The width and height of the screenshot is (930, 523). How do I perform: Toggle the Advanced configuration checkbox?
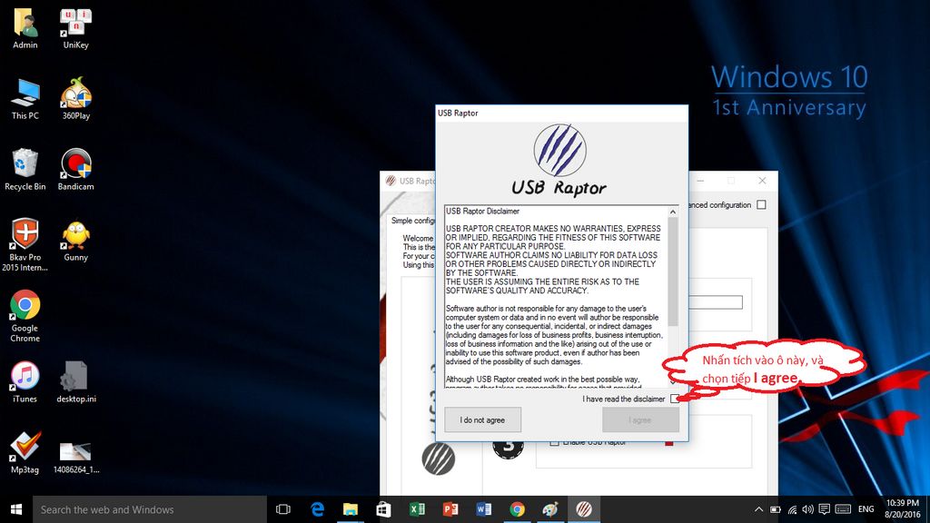click(761, 205)
